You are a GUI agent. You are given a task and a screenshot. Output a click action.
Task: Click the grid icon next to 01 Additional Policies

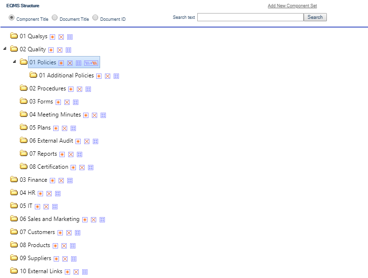116,76
